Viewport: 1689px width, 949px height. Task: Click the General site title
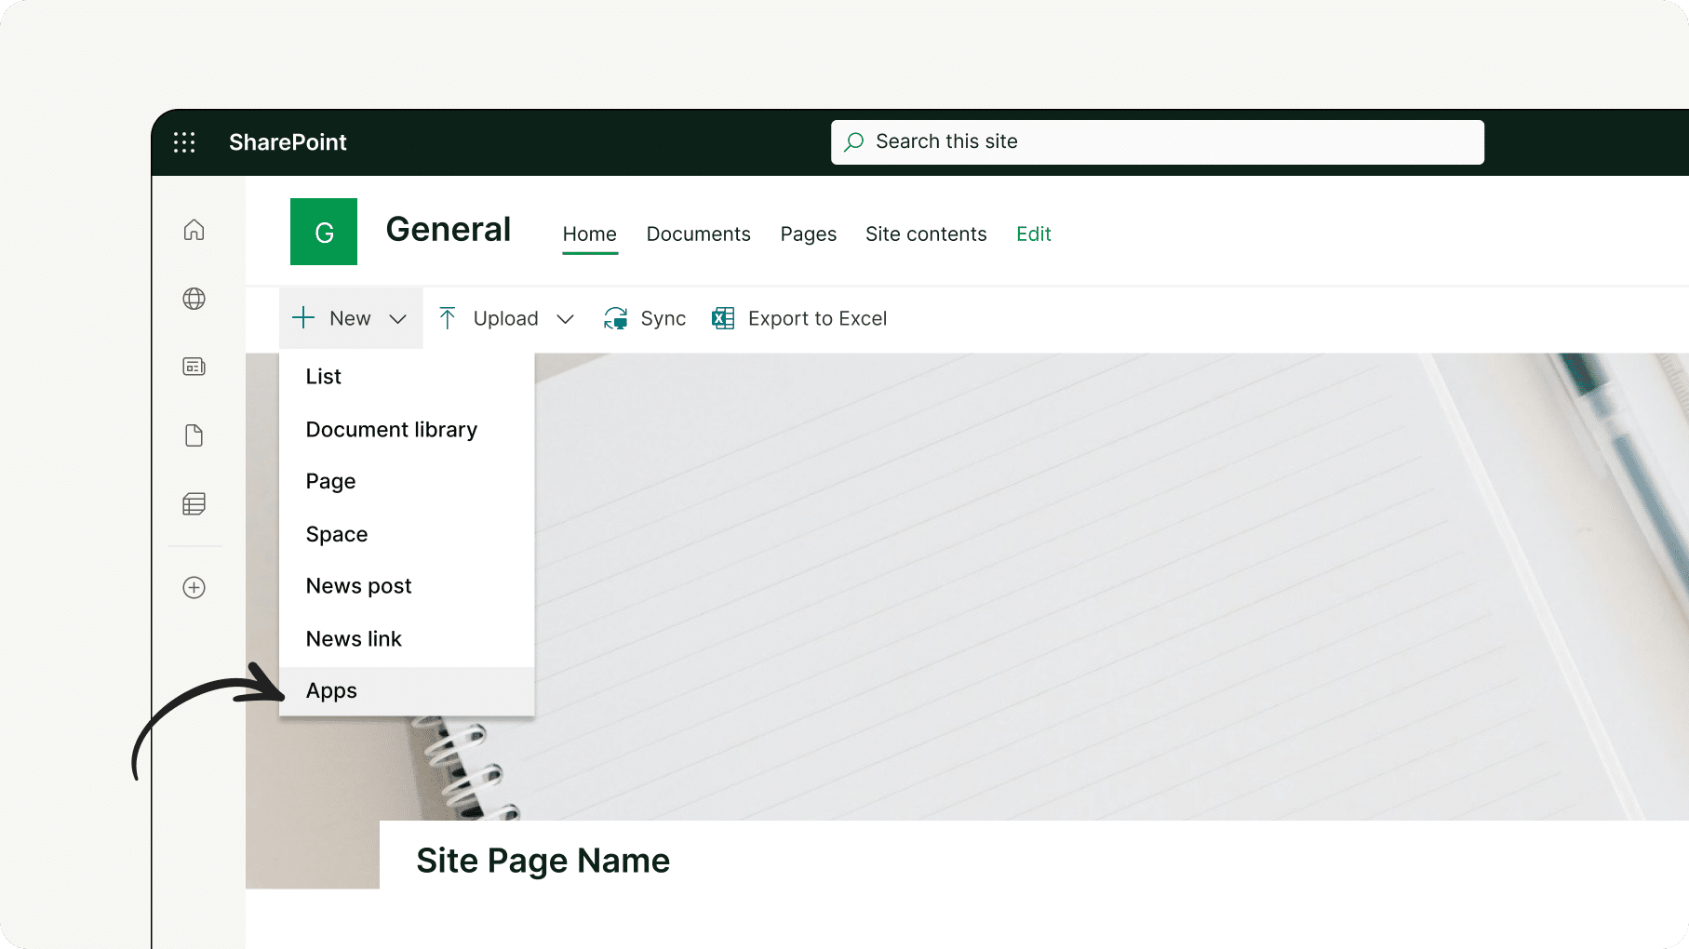click(x=449, y=230)
